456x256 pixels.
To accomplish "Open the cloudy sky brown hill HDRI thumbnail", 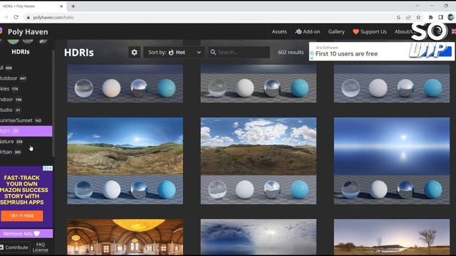I will [259, 161].
